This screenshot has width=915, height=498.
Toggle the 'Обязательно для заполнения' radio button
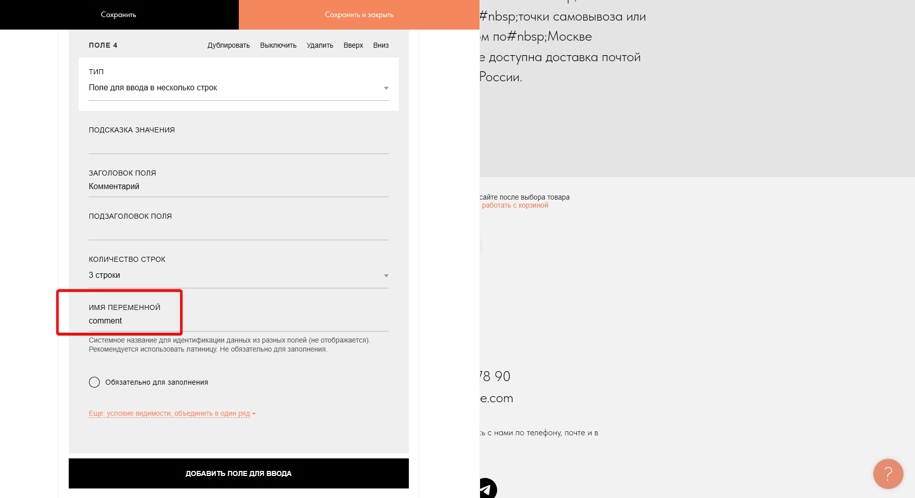(94, 382)
